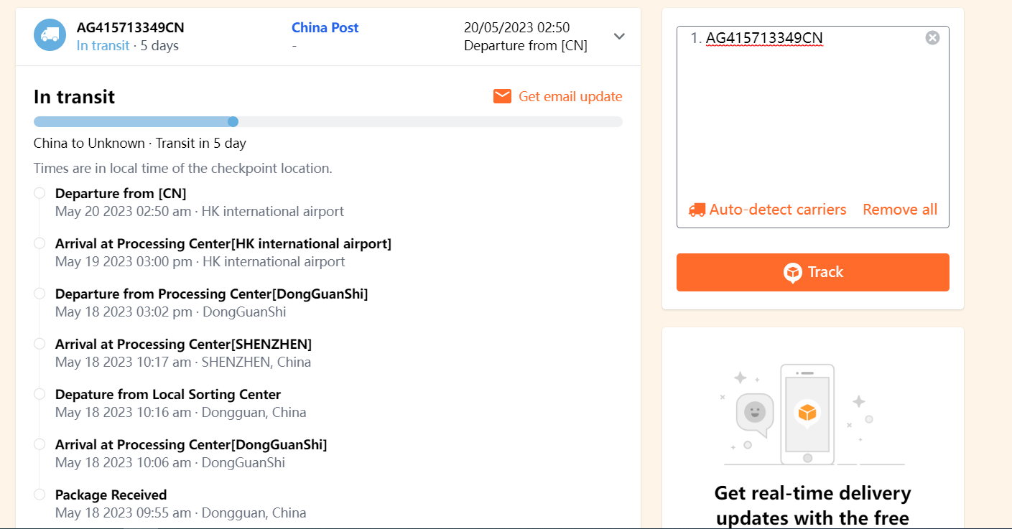Open the China Post carrier link
This screenshot has height=529, width=1012.
325,28
